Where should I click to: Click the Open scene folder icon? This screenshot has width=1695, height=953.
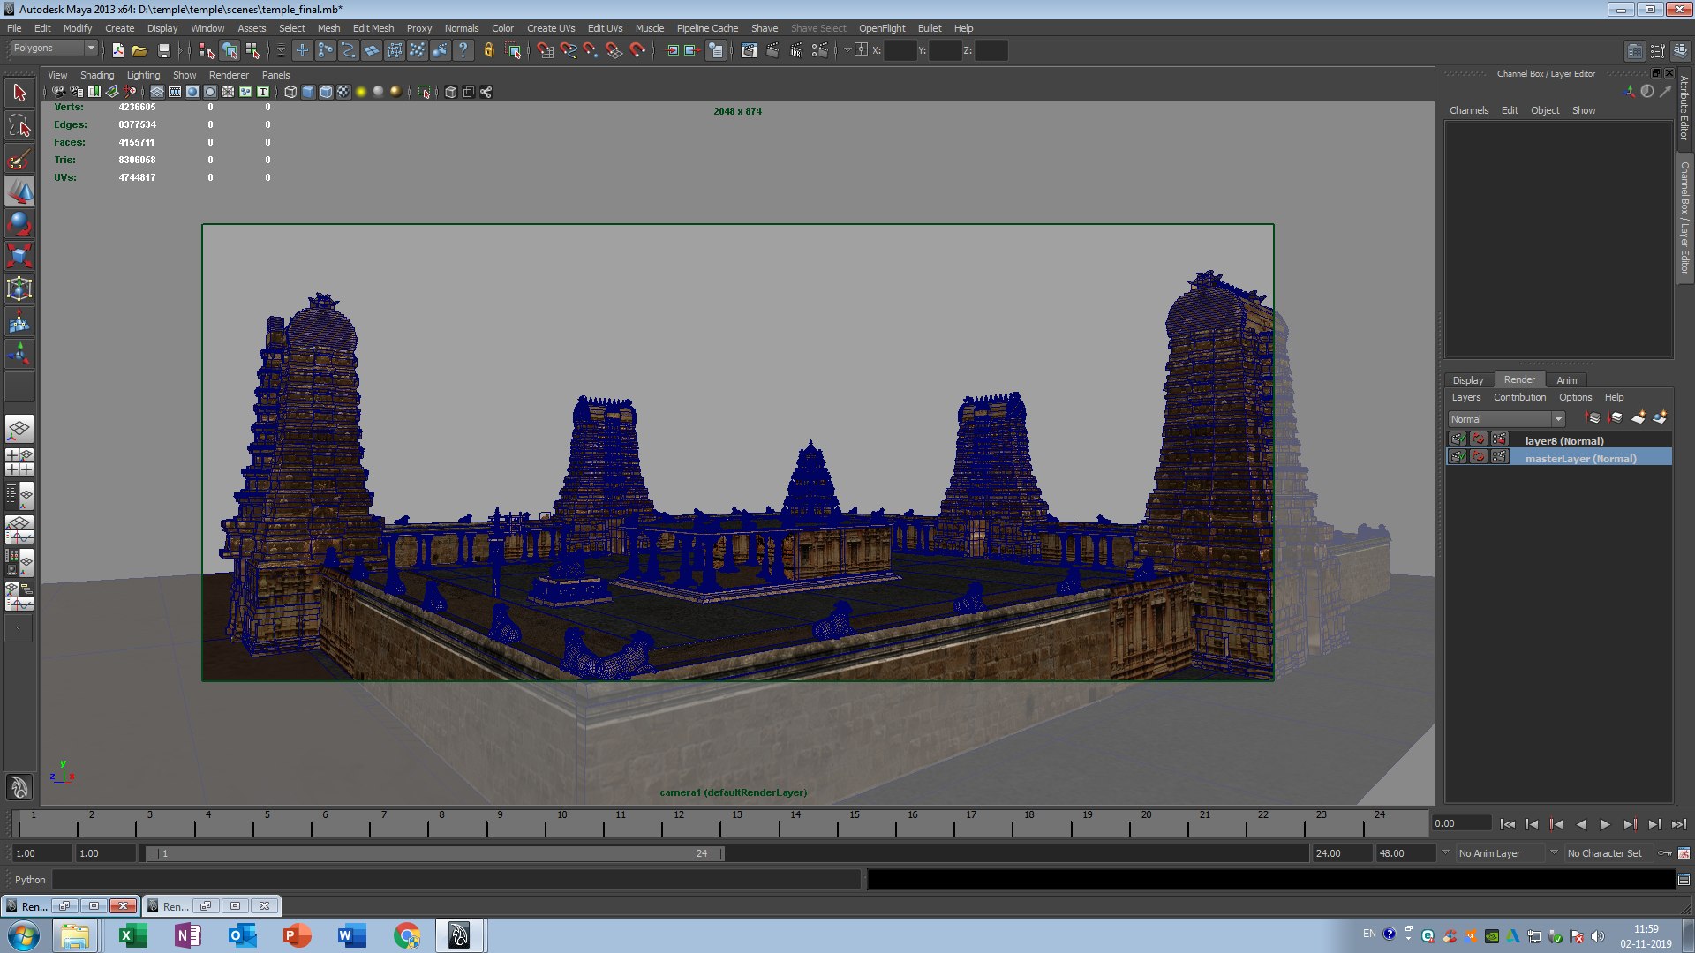tap(139, 50)
